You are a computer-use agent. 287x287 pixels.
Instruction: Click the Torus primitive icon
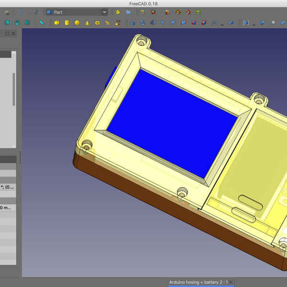coord(98,22)
